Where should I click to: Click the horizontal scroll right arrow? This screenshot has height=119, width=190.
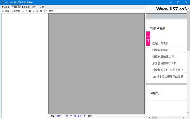click(183, 117)
